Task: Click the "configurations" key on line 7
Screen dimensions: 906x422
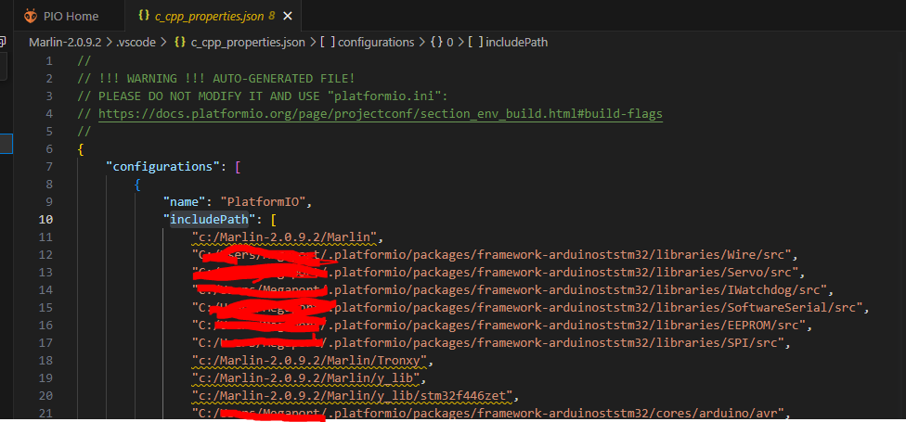Action: pos(163,167)
